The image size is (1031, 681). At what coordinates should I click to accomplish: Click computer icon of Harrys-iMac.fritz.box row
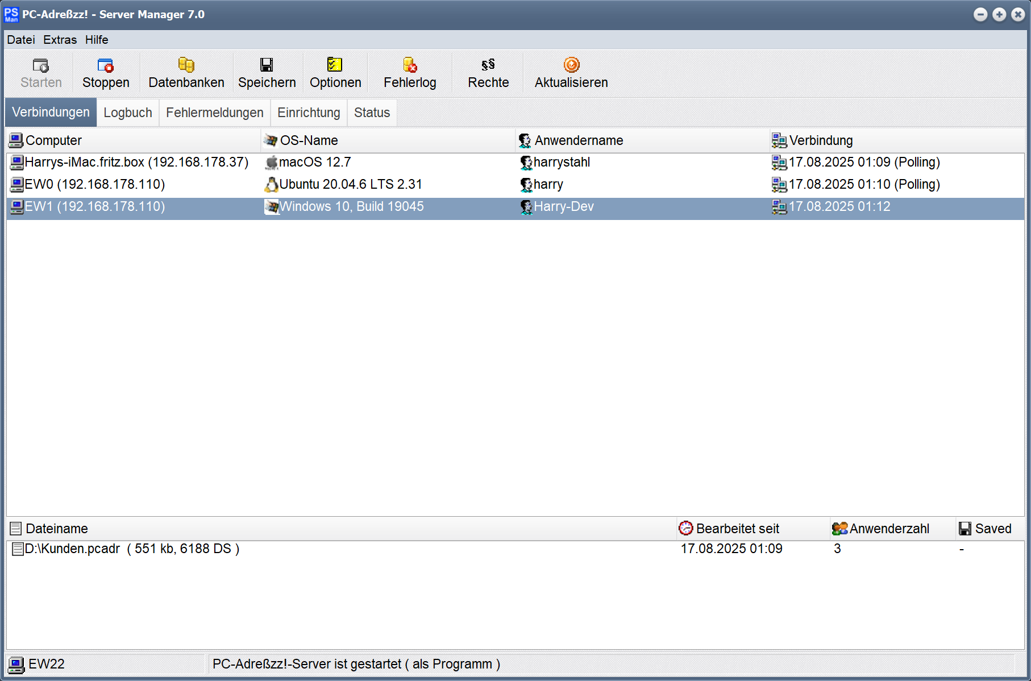[17, 163]
